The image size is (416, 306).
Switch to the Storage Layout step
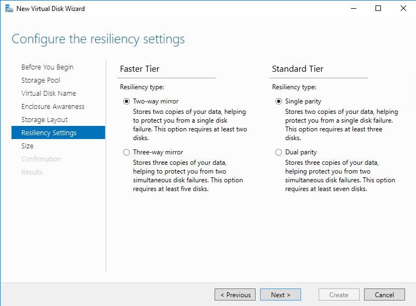click(44, 120)
